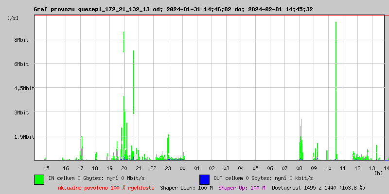
Task: Click the purple 'Shaper Up: 100 M' text
Action: (x=242, y=187)
